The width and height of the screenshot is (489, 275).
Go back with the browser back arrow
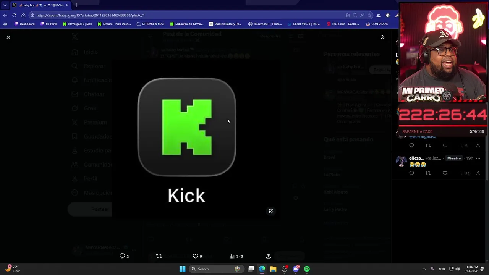(x=5, y=15)
